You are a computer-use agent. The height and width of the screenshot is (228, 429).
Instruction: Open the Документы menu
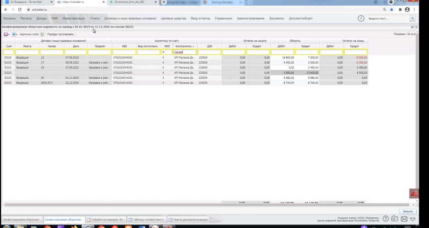point(277,18)
